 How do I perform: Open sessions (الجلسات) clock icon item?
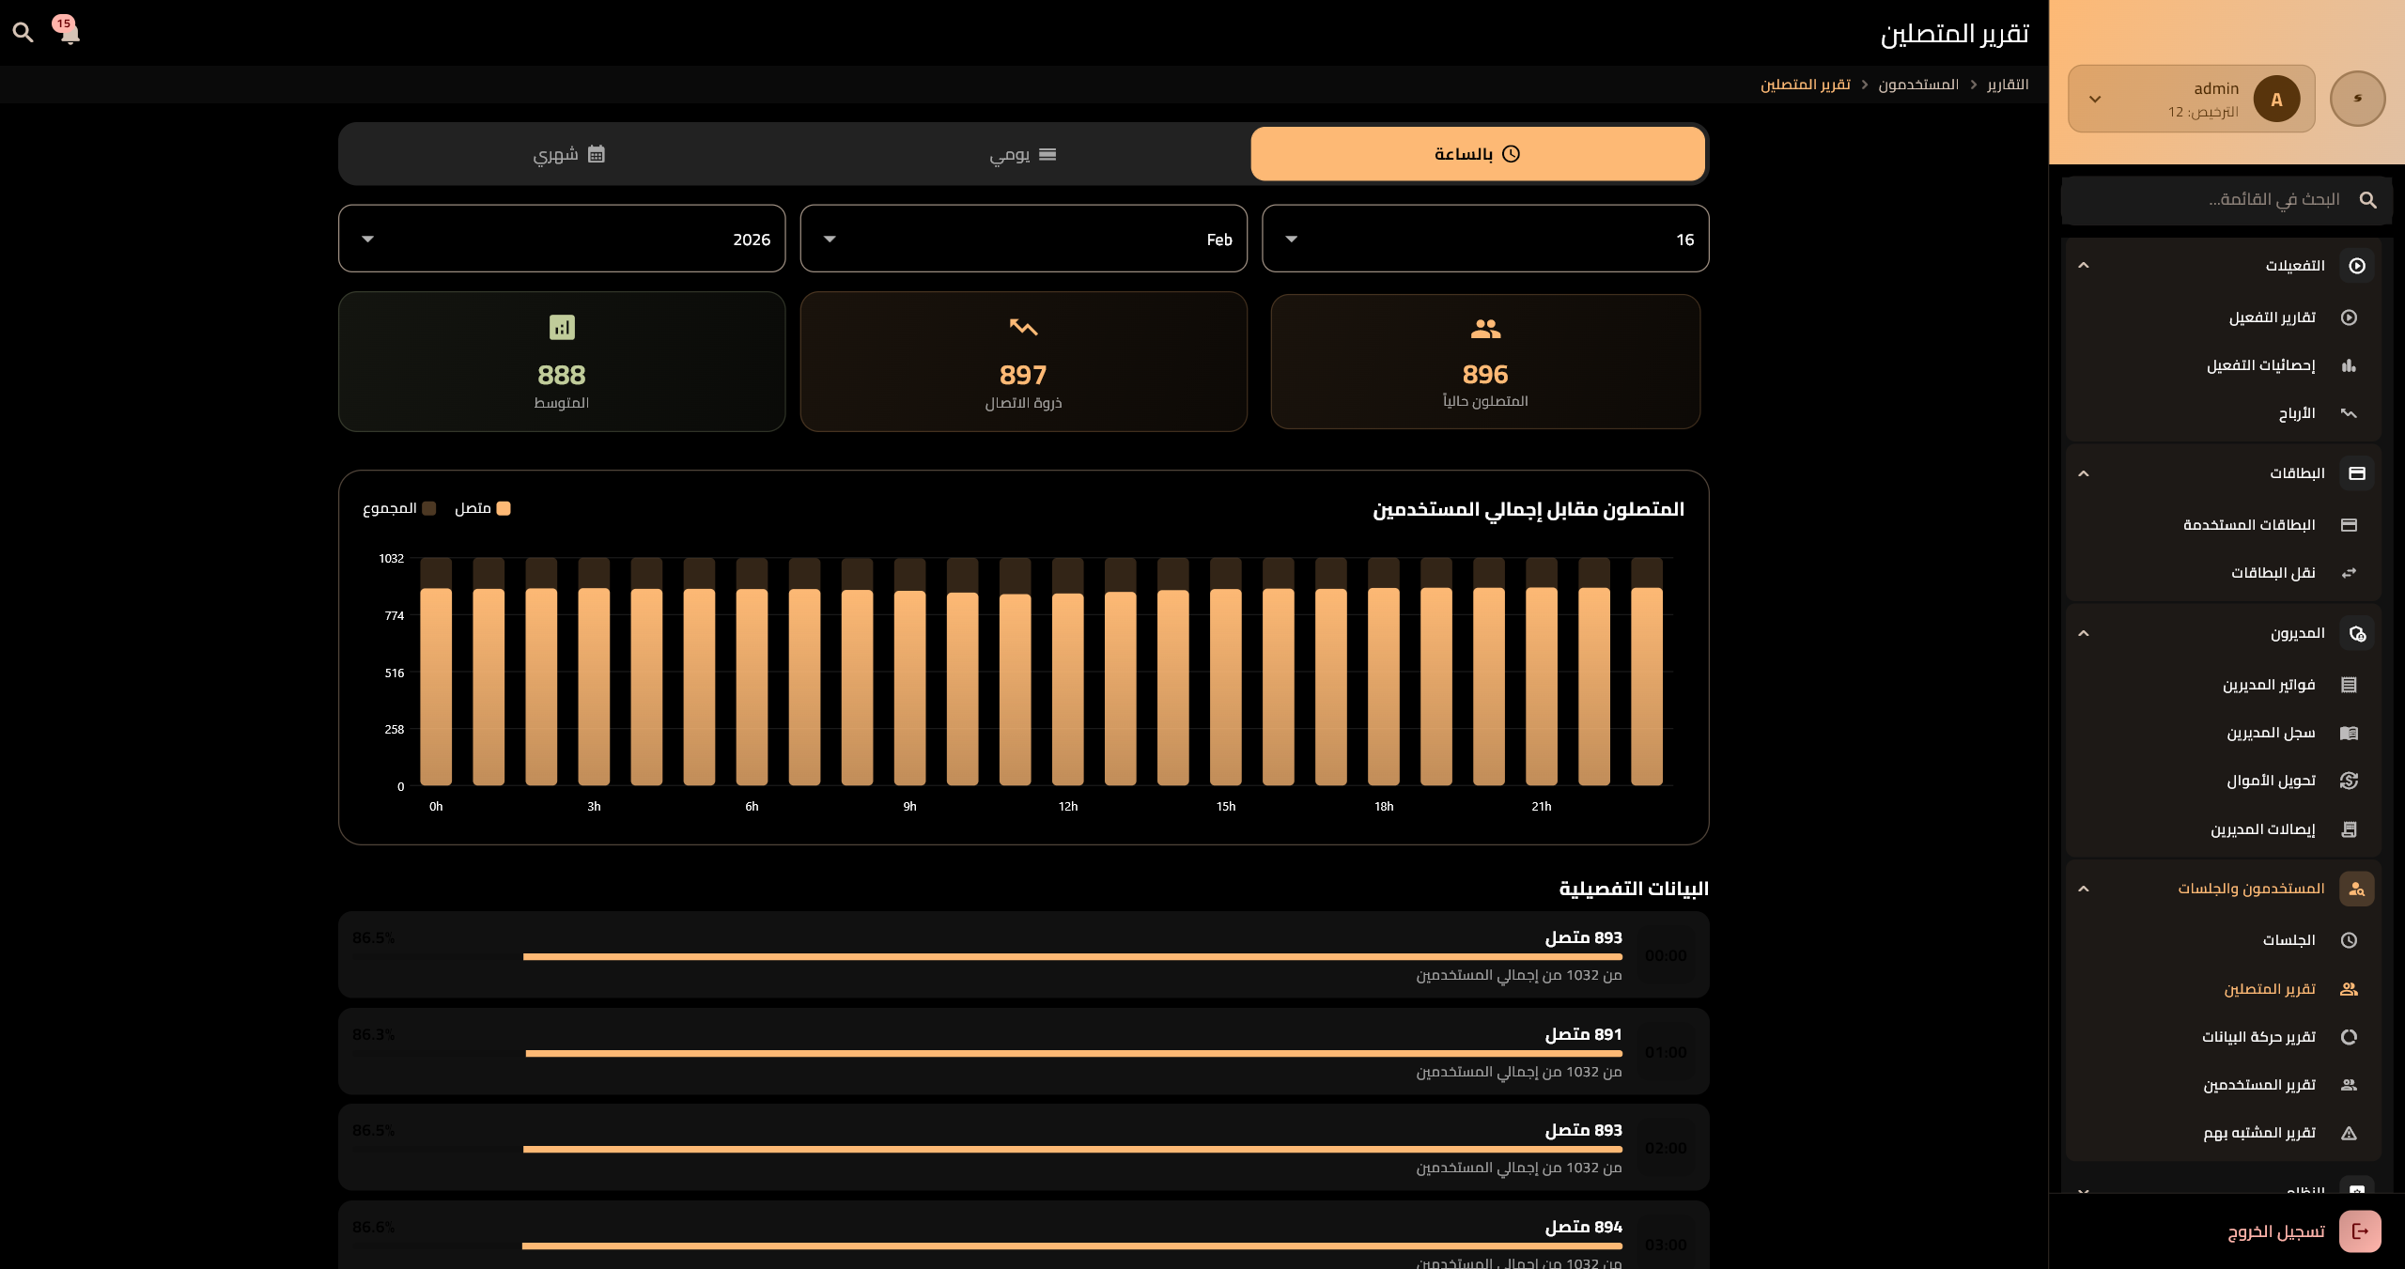click(2349, 940)
